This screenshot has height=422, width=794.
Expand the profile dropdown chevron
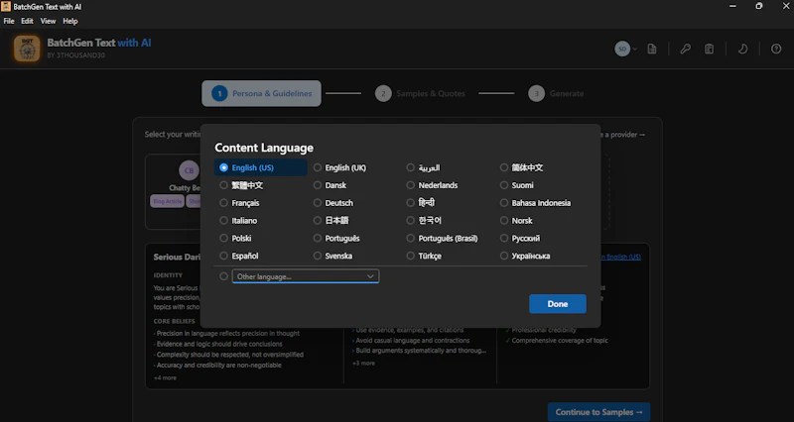click(634, 49)
